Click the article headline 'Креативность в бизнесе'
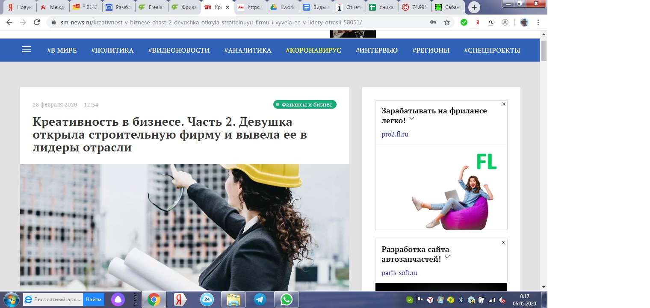 click(x=170, y=135)
